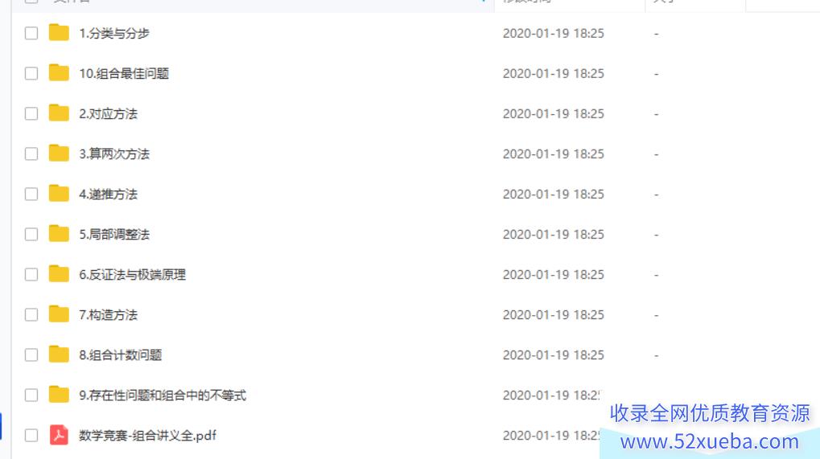Open the file 数学竞赛-组合讲义全.pdf
The width and height of the screenshot is (820, 459).
click(147, 436)
